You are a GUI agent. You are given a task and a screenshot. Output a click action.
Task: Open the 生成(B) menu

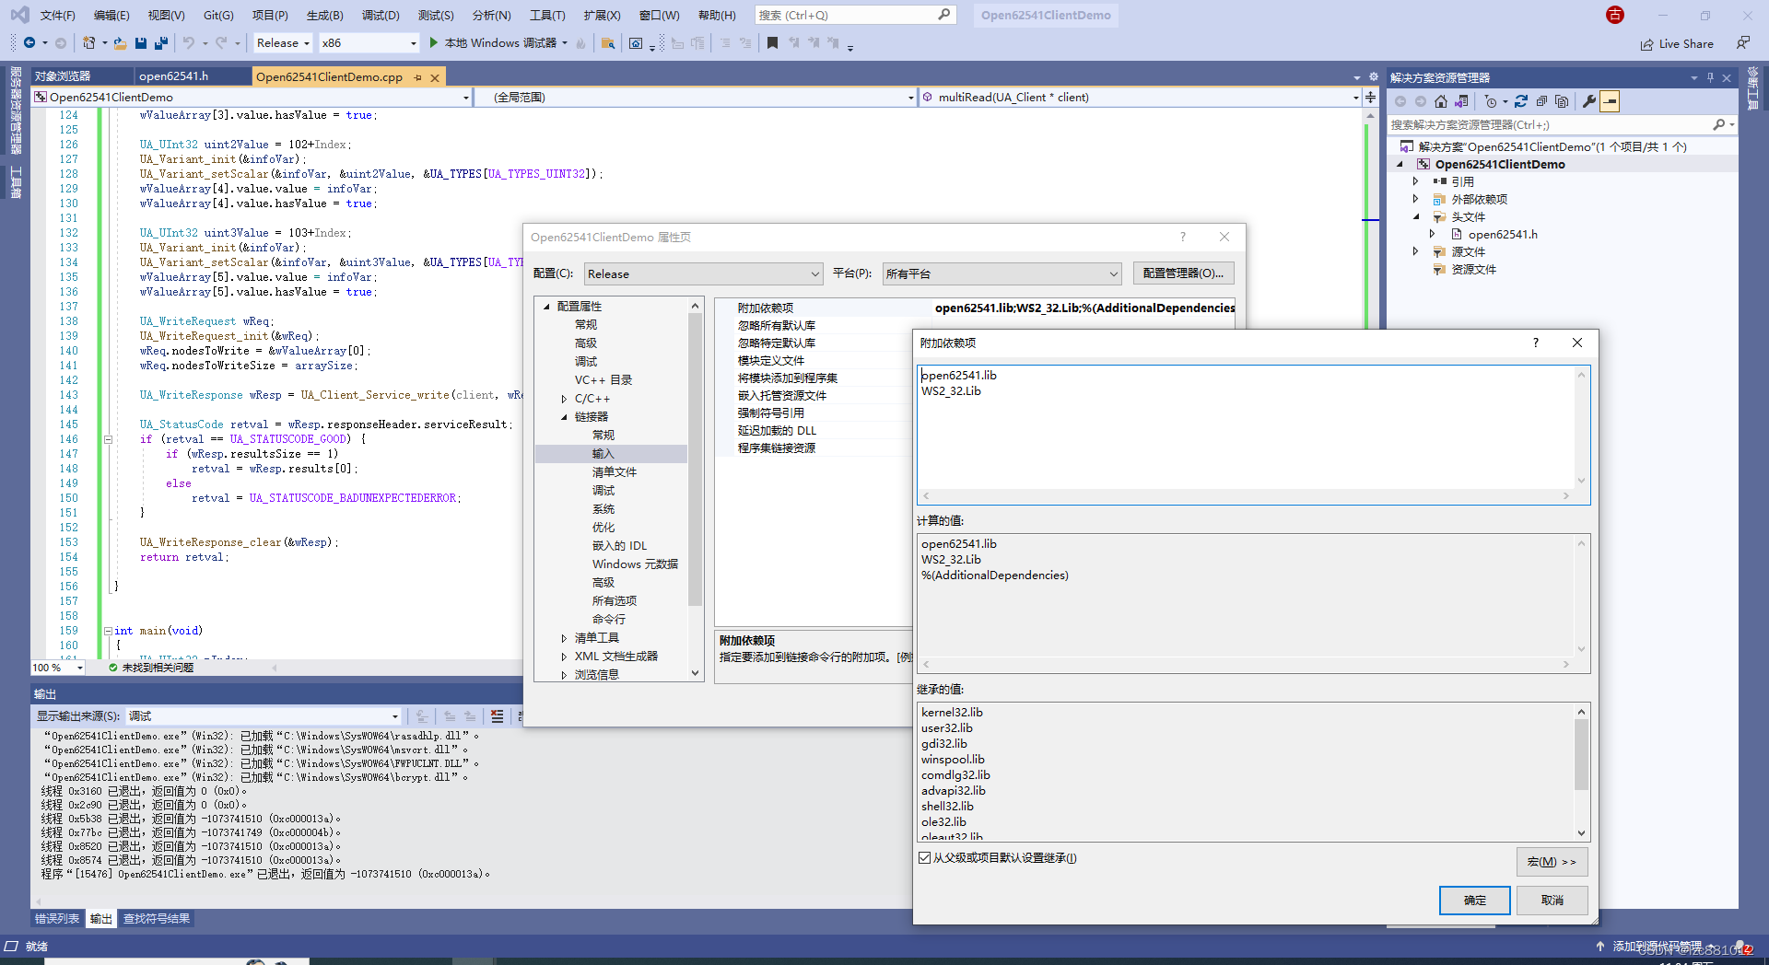[324, 15]
